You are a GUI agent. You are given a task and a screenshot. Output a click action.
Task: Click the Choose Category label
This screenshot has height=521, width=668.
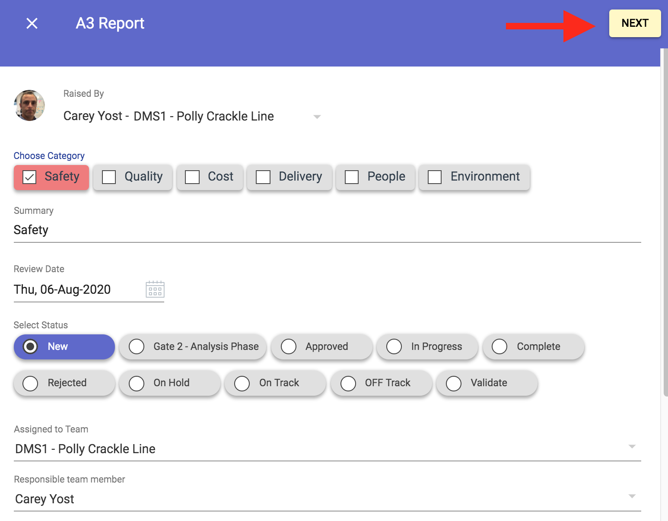click(49, 156)
